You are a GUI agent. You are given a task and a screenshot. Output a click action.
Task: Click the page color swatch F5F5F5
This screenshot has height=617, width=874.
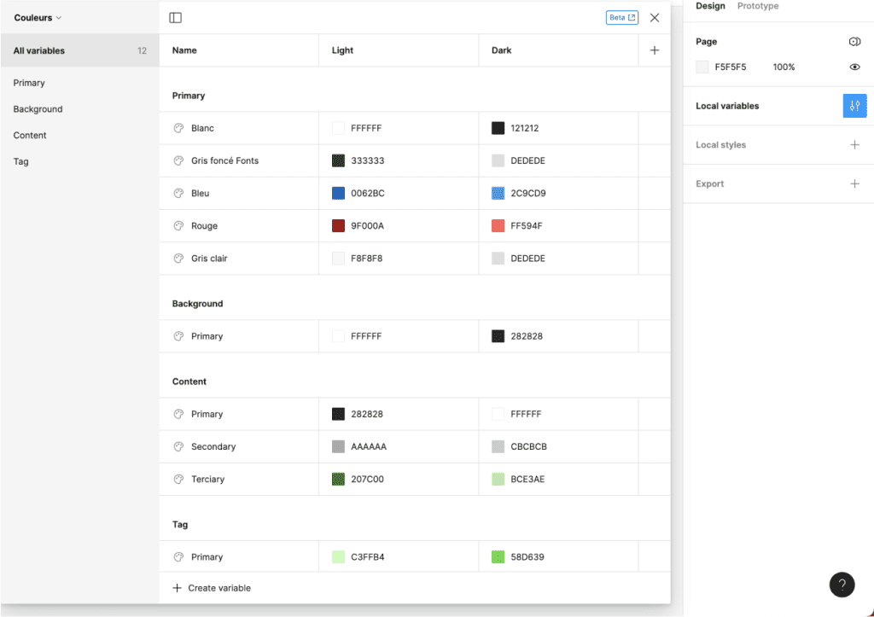point(702,67)
